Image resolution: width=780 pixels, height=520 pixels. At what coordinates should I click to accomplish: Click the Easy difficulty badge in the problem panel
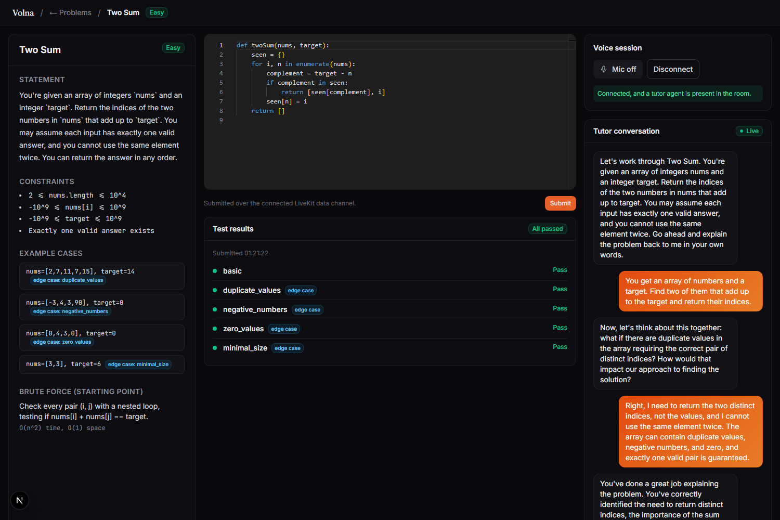tap(173, 48)
